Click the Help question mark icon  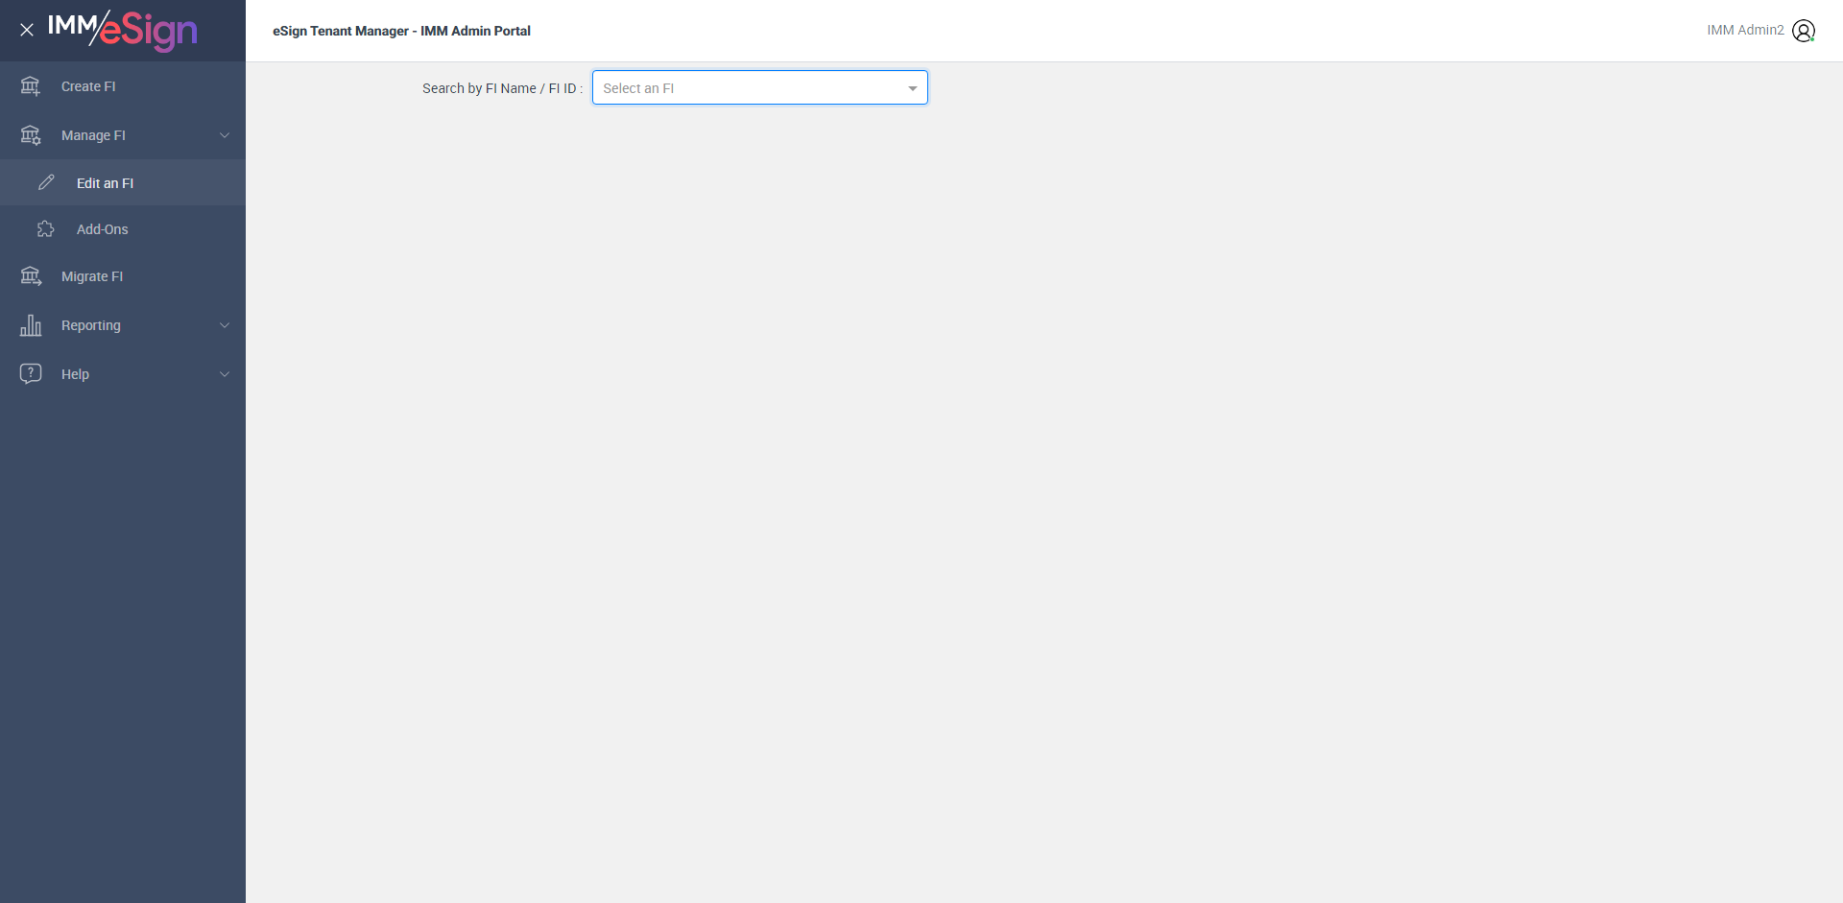tap(31, 373)
